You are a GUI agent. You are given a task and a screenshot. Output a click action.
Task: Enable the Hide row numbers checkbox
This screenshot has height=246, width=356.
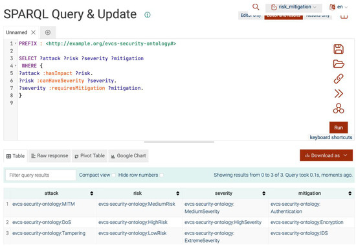162,175
